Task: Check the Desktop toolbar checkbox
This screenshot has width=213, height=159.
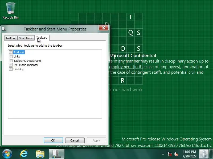Action: tap(11, 69)
